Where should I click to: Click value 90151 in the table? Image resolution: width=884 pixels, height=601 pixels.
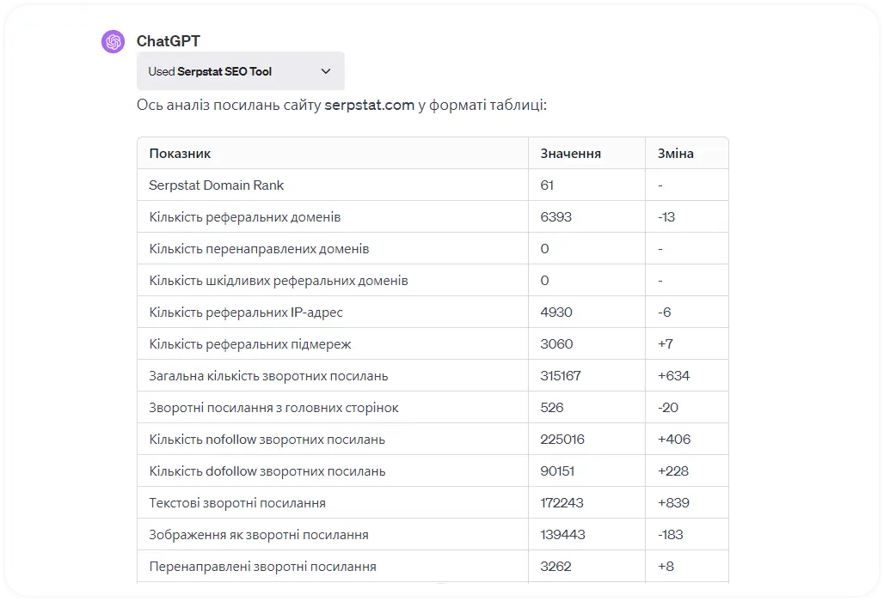tap(557, 471)
